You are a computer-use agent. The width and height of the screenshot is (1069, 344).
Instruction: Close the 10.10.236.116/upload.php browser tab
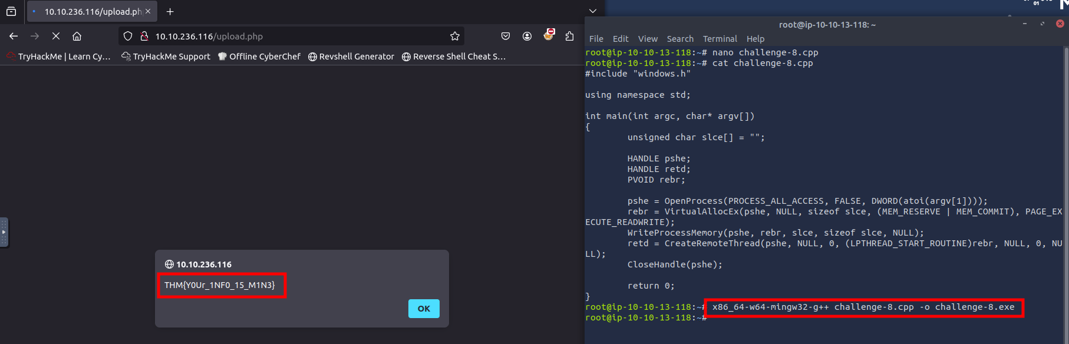click(148, 11)
